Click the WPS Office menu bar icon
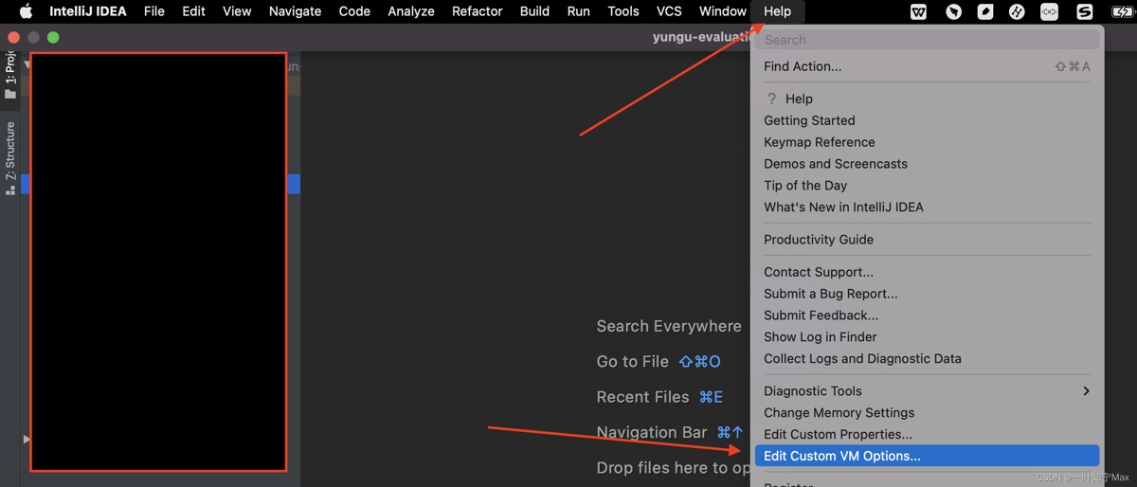This screenshot has height=487, width=1137. 919,11
